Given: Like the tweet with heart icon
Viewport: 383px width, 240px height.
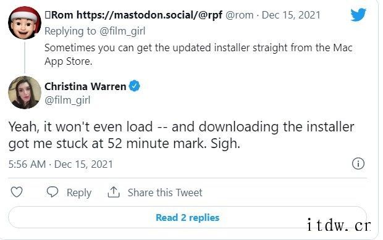Looking at the screenshot, I should coord(17,192).
